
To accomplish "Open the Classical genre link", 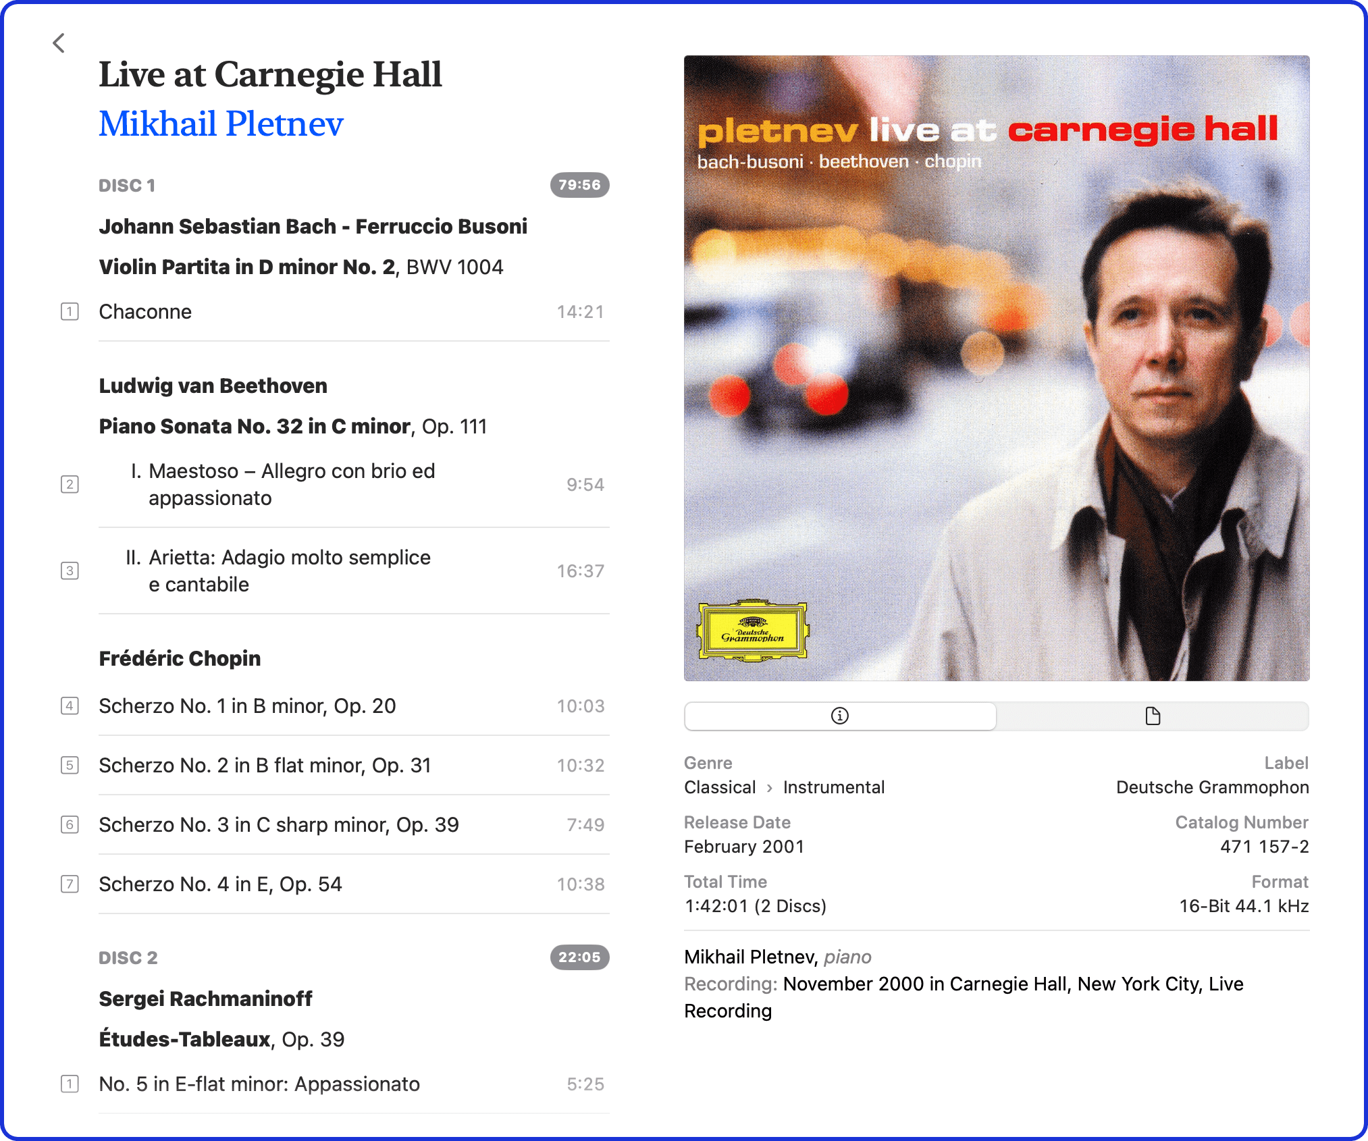I will [x=720, y=787].
